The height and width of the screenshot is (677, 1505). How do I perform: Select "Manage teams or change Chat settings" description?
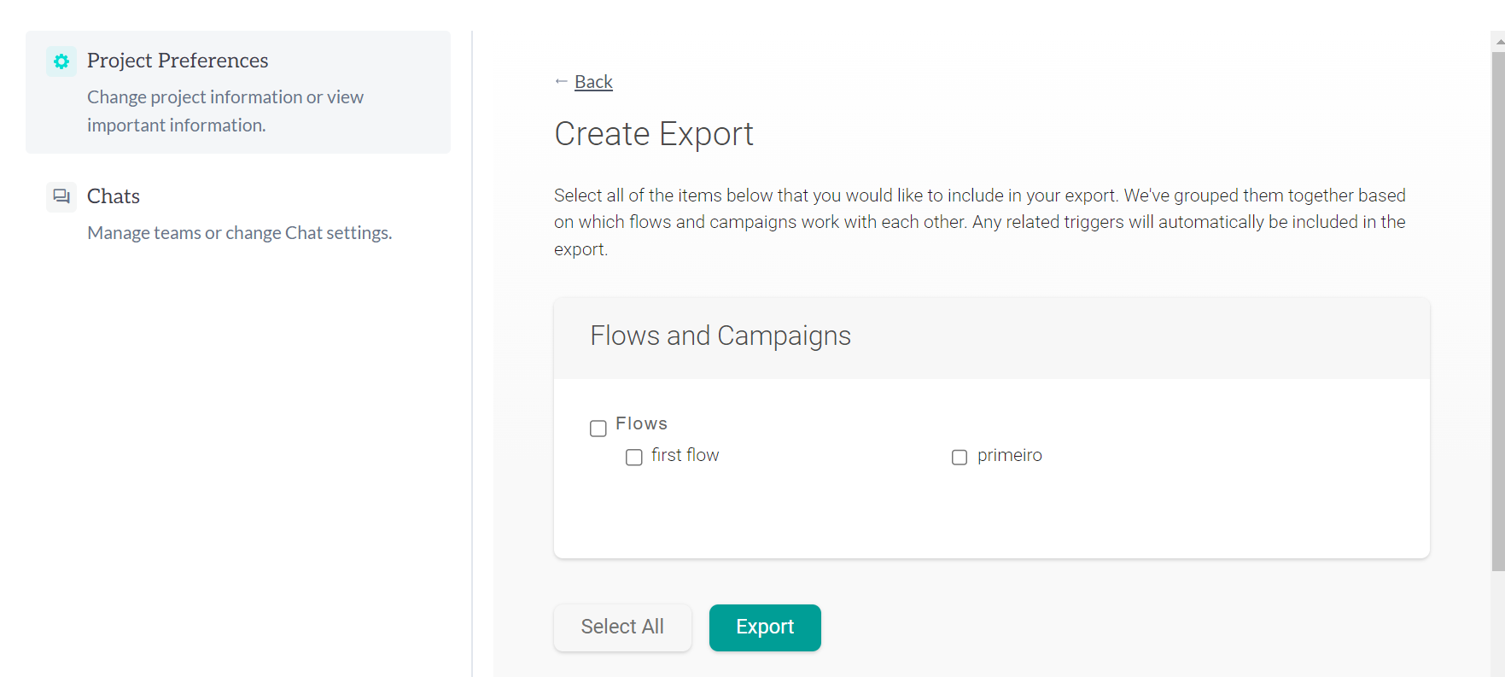[240, 233]
